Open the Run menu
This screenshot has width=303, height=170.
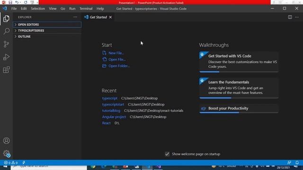click(x=72, y=8)
